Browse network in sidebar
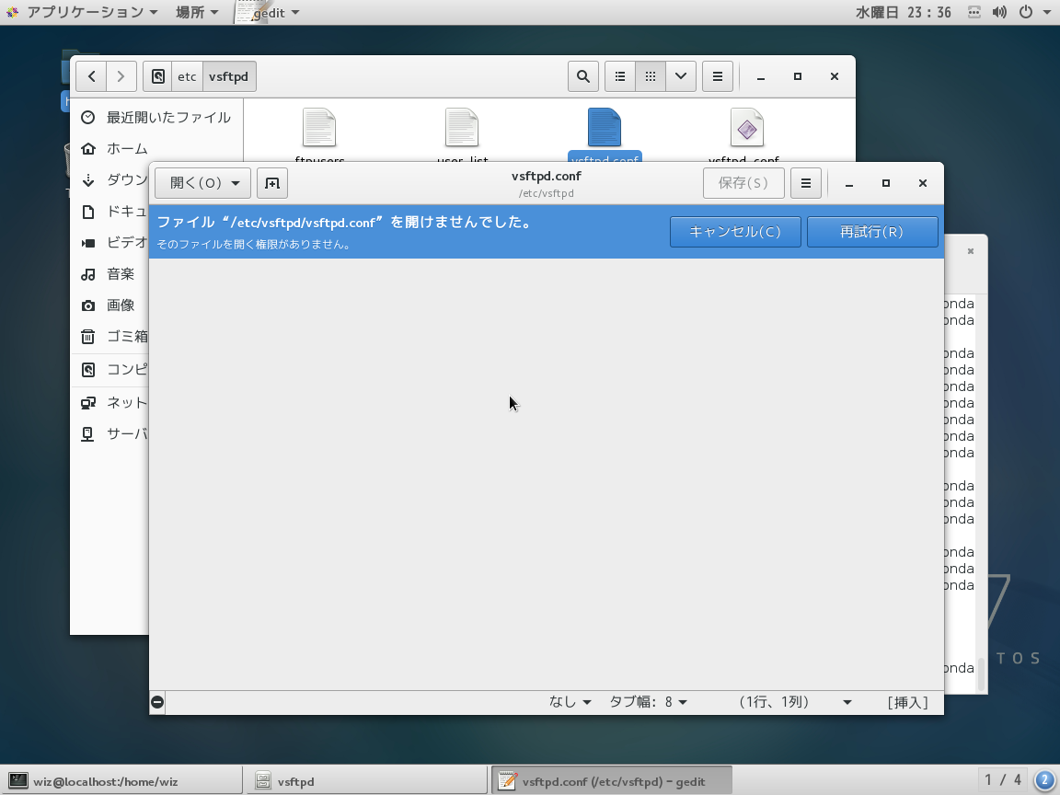This screenshot has width=1060, height=795. 111,403
